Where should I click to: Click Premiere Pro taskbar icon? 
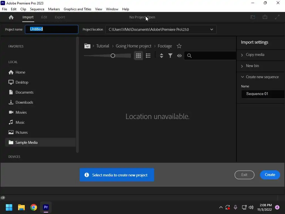coord(46,207)
